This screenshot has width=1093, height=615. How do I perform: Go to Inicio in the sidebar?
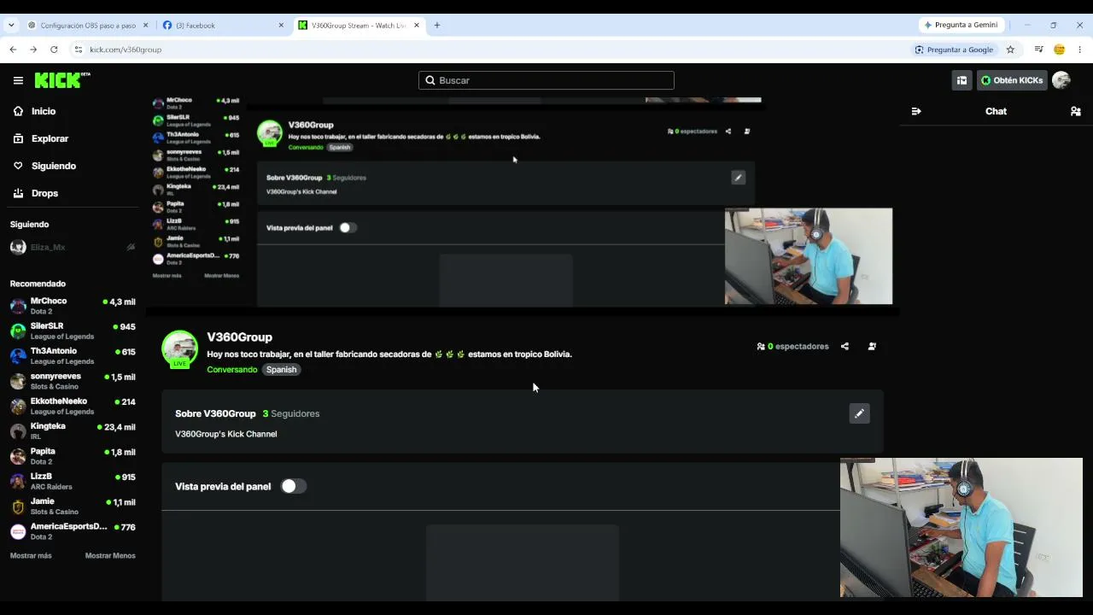[x=44, y=111]
